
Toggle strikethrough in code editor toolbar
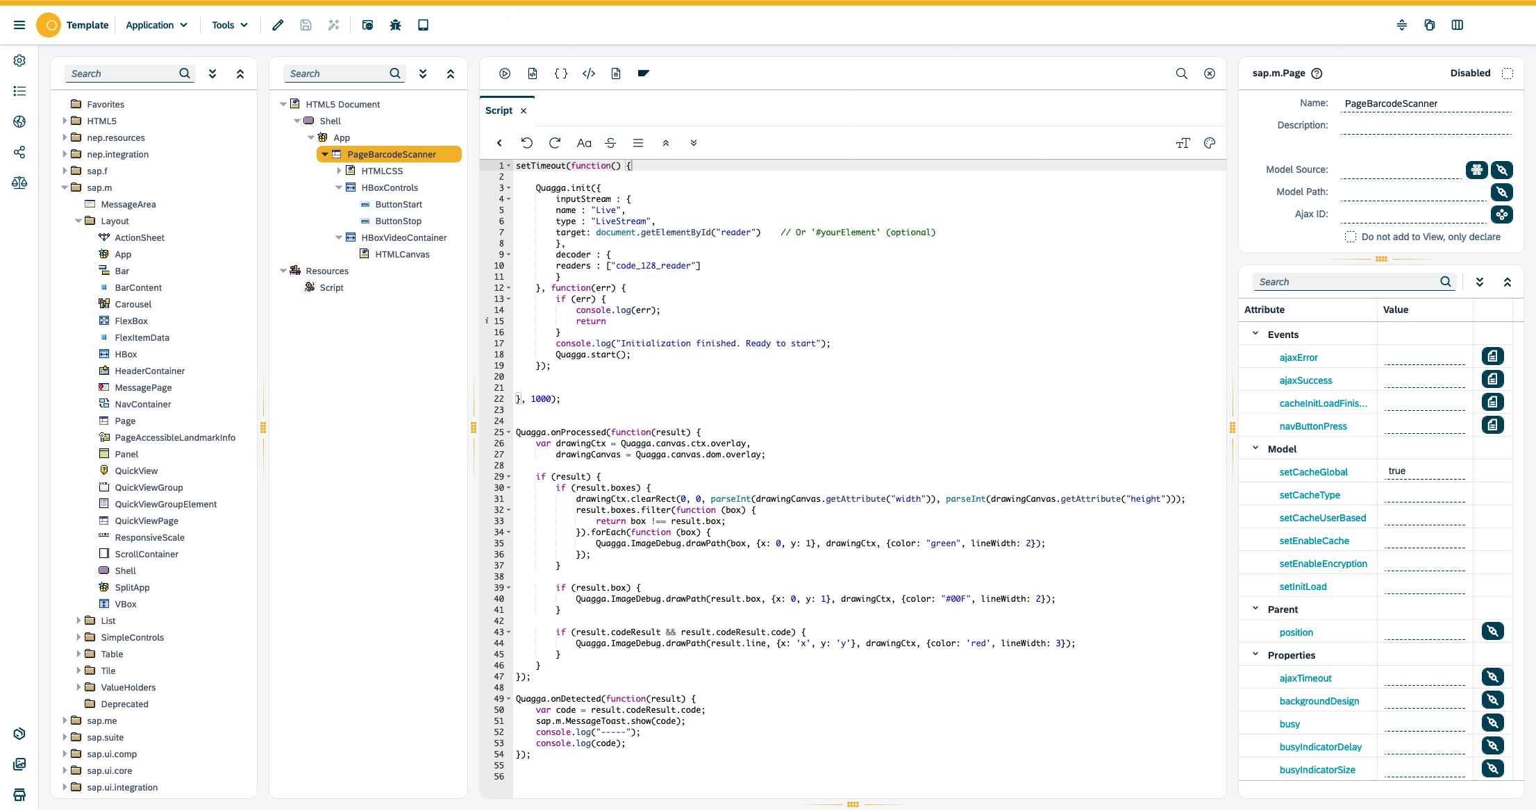[x=610, y=143]
